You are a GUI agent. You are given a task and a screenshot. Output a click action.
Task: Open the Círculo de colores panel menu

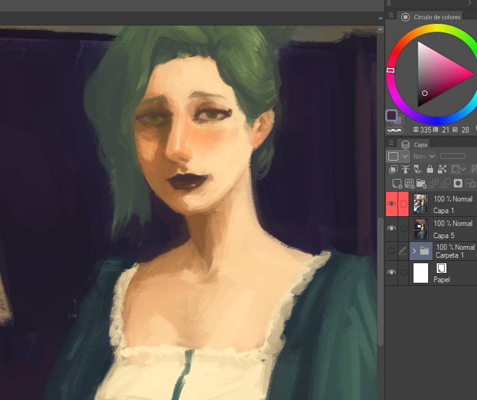click(x=391, y=15)
